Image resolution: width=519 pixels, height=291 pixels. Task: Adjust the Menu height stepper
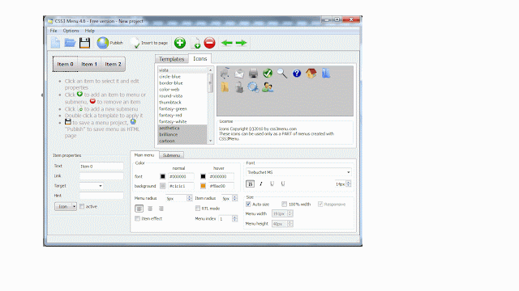tap(290, 224)
